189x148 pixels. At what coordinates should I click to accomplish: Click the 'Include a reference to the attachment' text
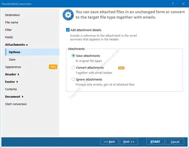pos(103,37)
